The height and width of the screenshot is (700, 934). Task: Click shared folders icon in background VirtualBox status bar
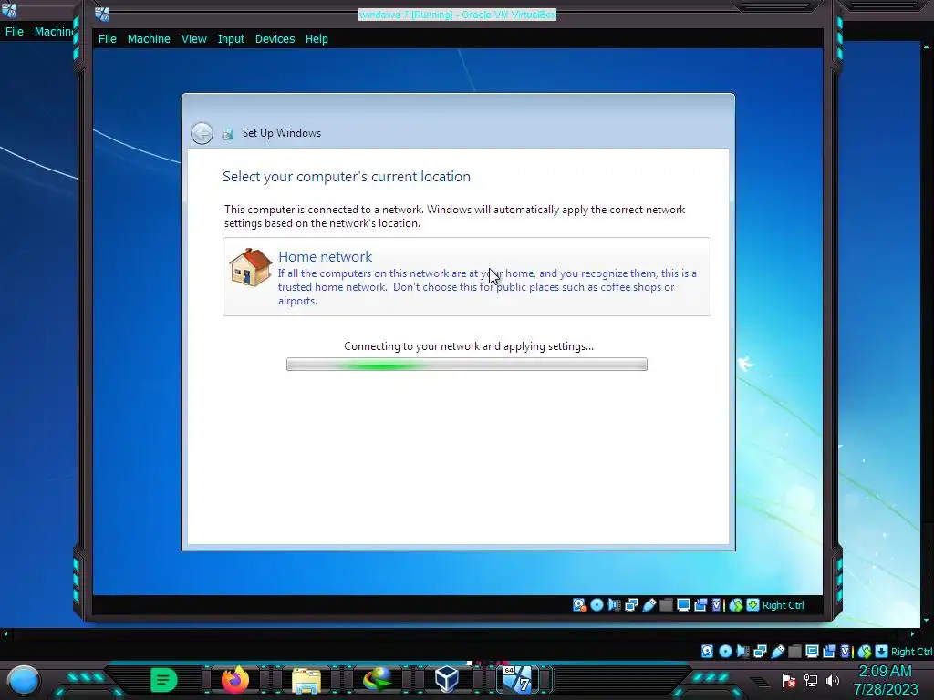[794, 651]
